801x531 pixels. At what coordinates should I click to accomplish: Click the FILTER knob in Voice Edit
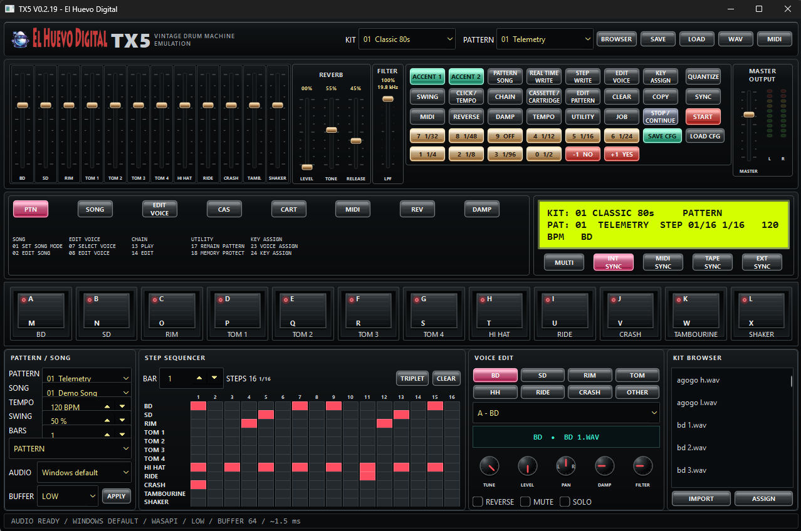(642, 466)
